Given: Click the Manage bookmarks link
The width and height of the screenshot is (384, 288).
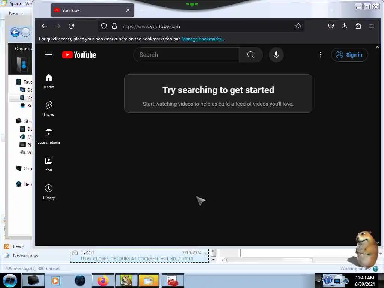Looking at the screenshot, I should 203,39.
